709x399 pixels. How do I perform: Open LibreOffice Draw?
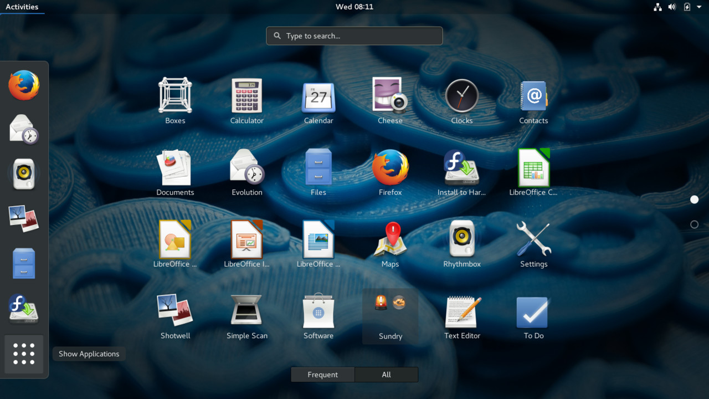click(175, 244)
